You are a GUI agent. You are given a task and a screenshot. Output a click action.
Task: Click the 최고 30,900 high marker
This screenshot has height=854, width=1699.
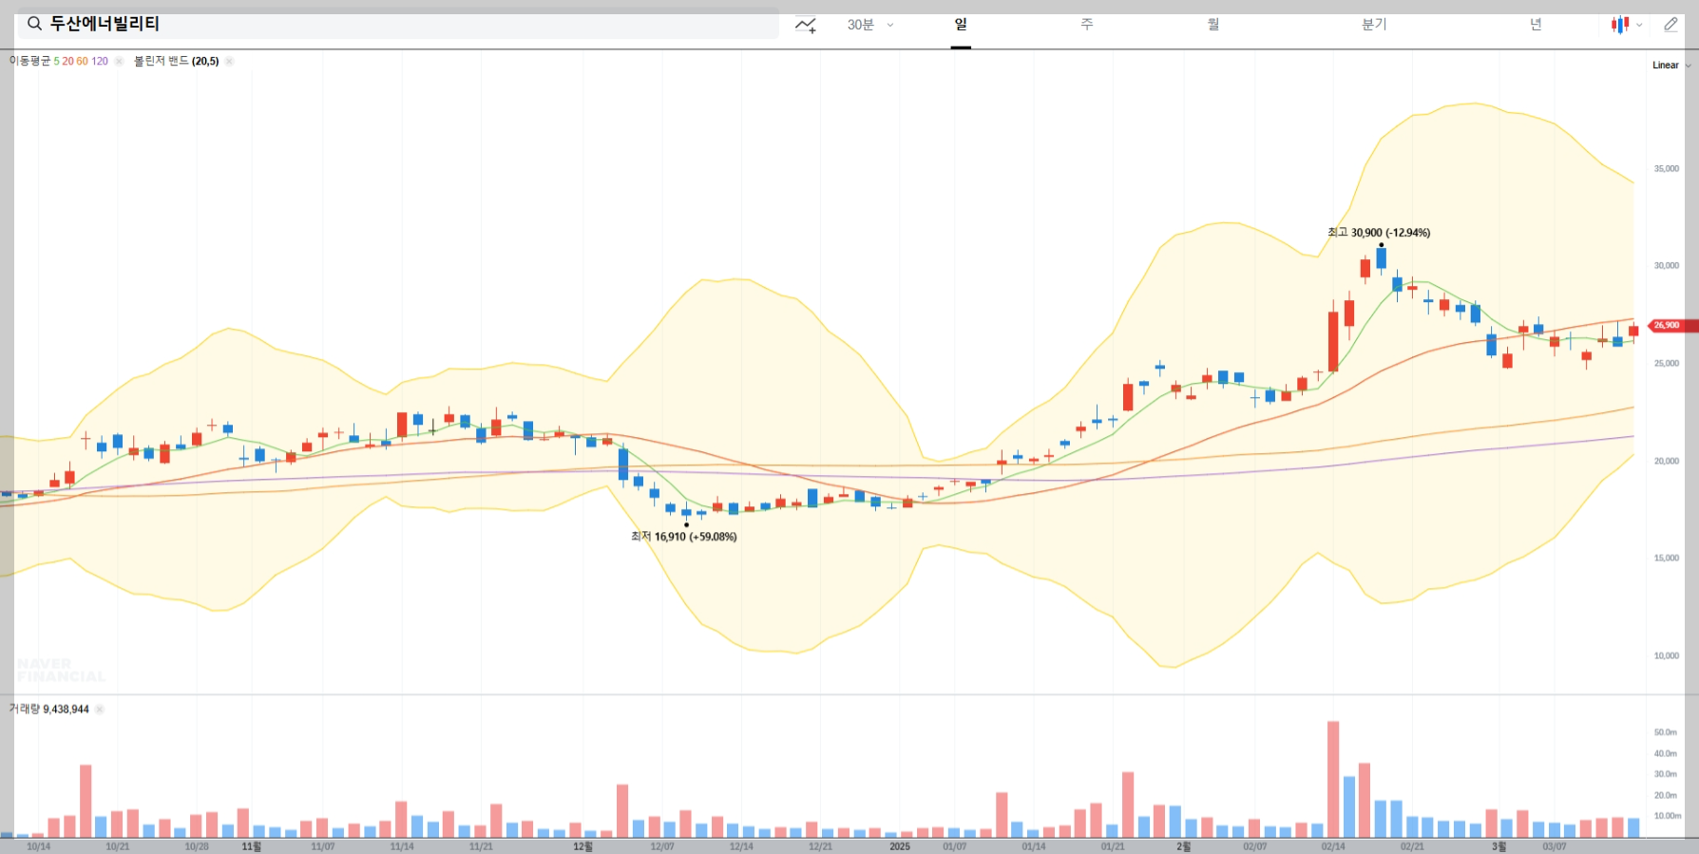pyautogui.click(x=1379, y=233)
